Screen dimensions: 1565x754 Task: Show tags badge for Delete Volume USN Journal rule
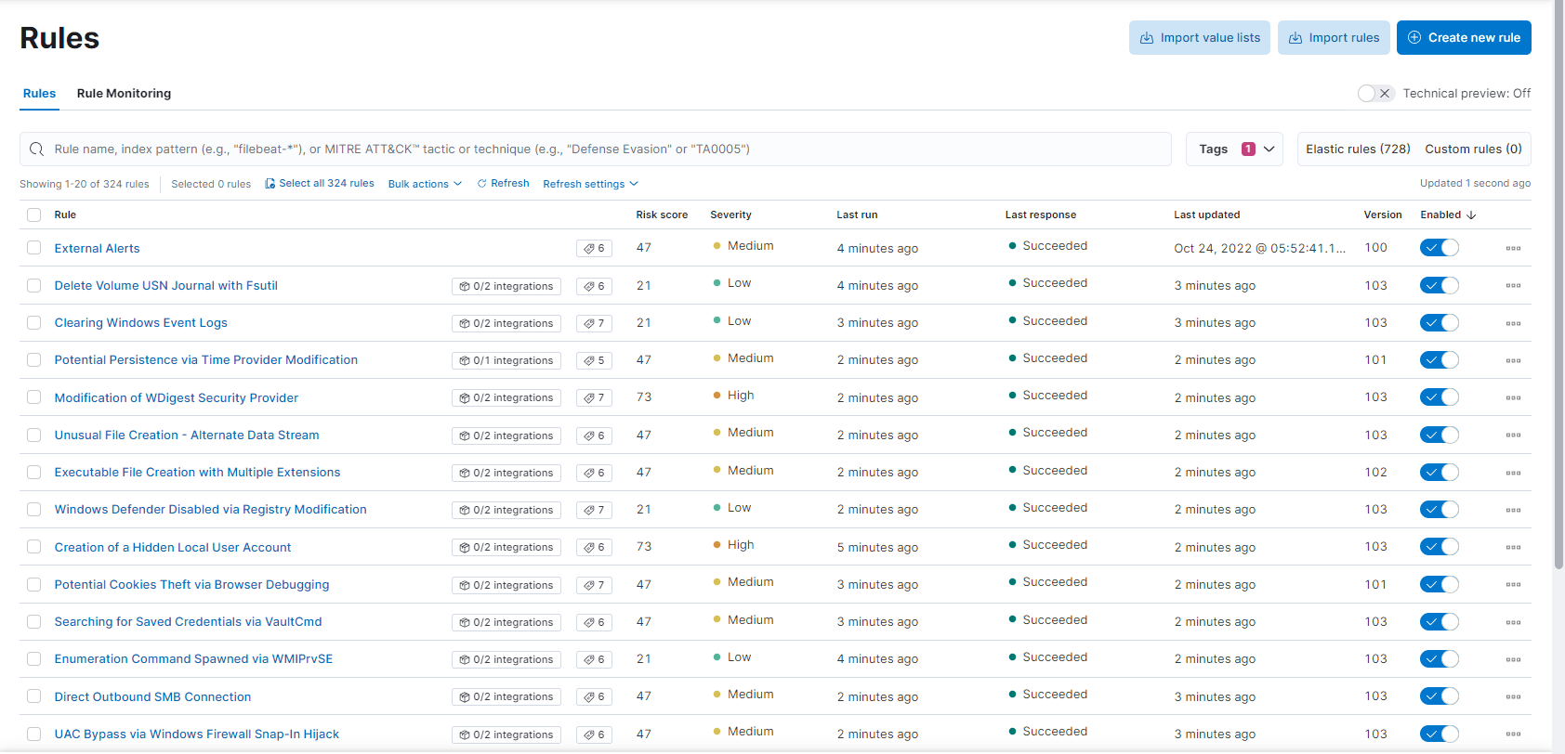point(594,286)
